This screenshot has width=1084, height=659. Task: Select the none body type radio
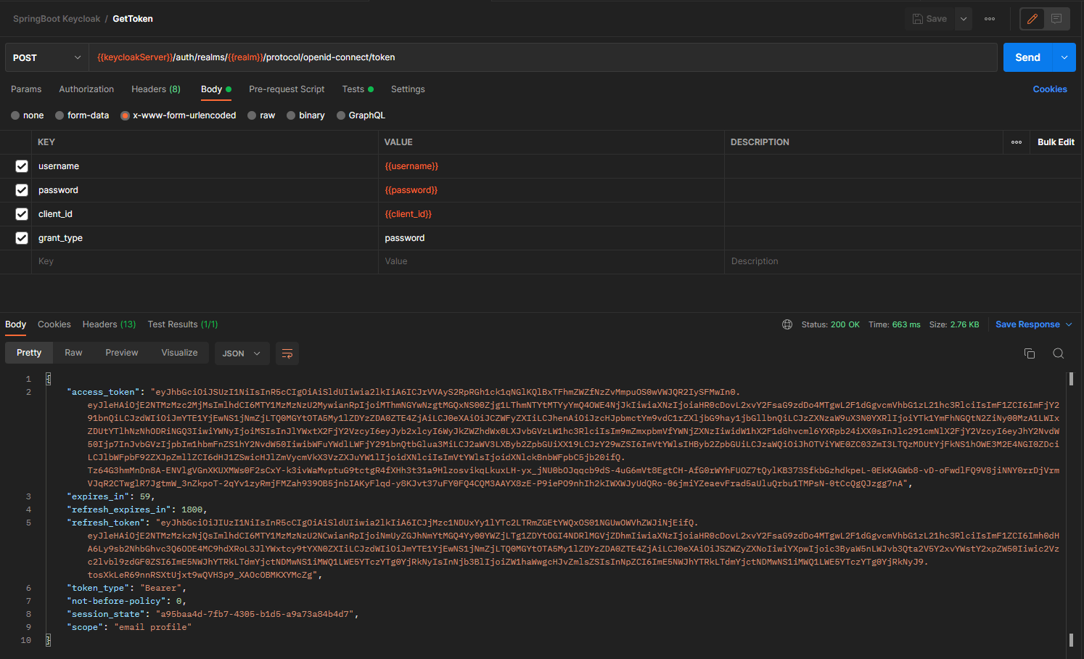(x=15, y=115)
